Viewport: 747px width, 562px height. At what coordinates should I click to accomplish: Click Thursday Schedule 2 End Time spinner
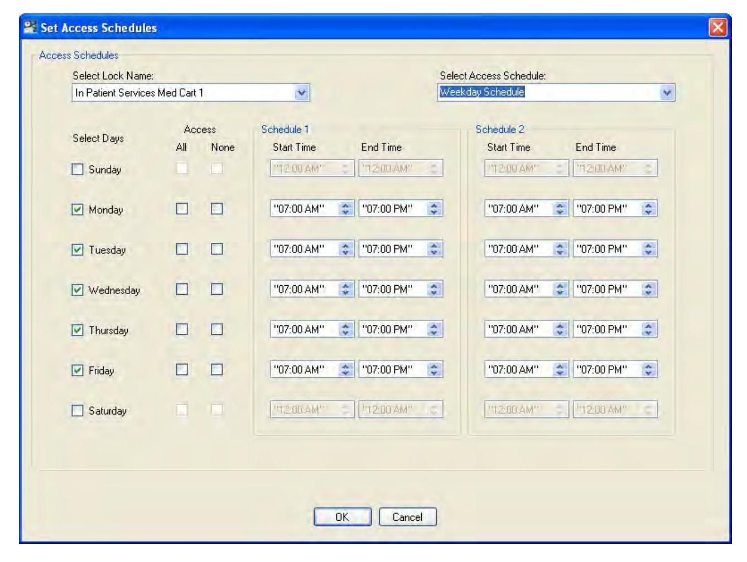tap(648, 329)
